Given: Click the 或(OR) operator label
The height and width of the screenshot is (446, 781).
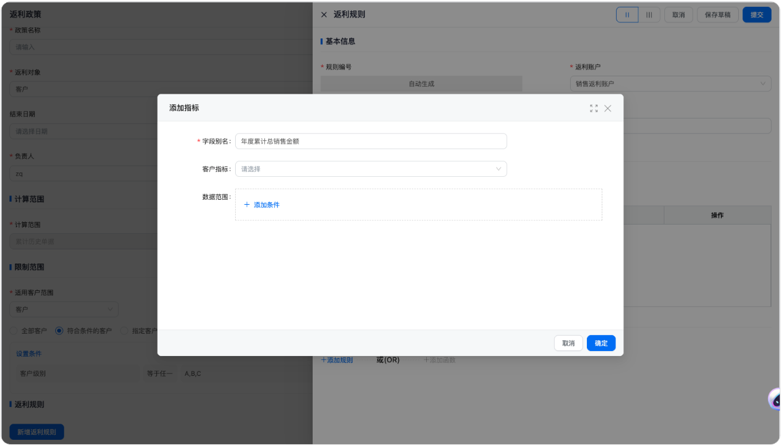Looking at the screenshot, I should tap(388, 360).
